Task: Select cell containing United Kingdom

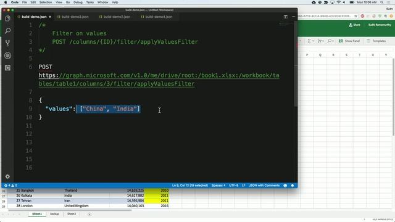Action: coord(86,205)
